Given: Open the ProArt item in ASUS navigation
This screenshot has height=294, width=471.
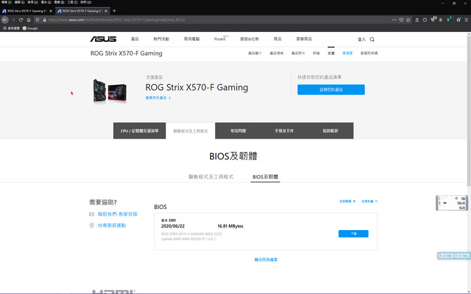Looking at the screenshot, I should click(x=220, y=39).
